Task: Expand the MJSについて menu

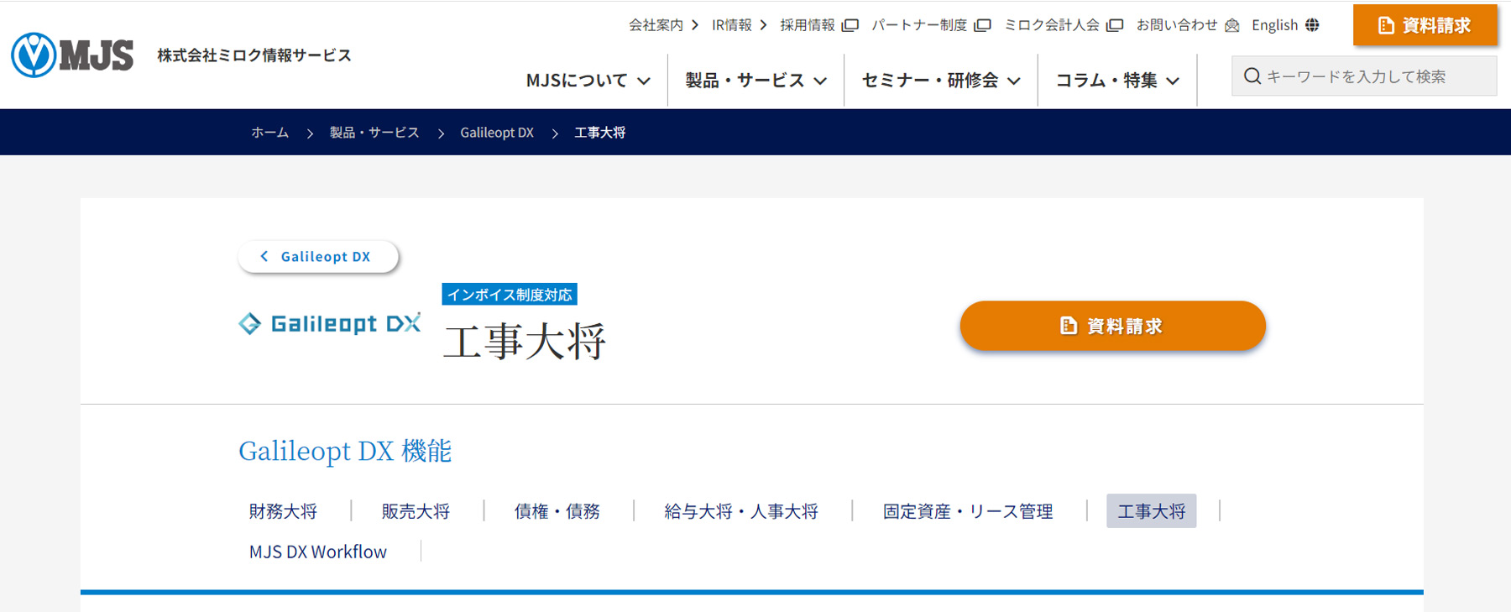Action: click(588, 81)
